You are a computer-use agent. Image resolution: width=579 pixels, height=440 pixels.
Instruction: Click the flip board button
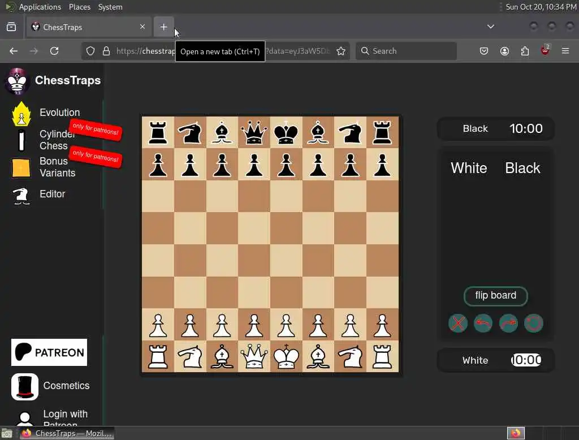pos(495,296)
